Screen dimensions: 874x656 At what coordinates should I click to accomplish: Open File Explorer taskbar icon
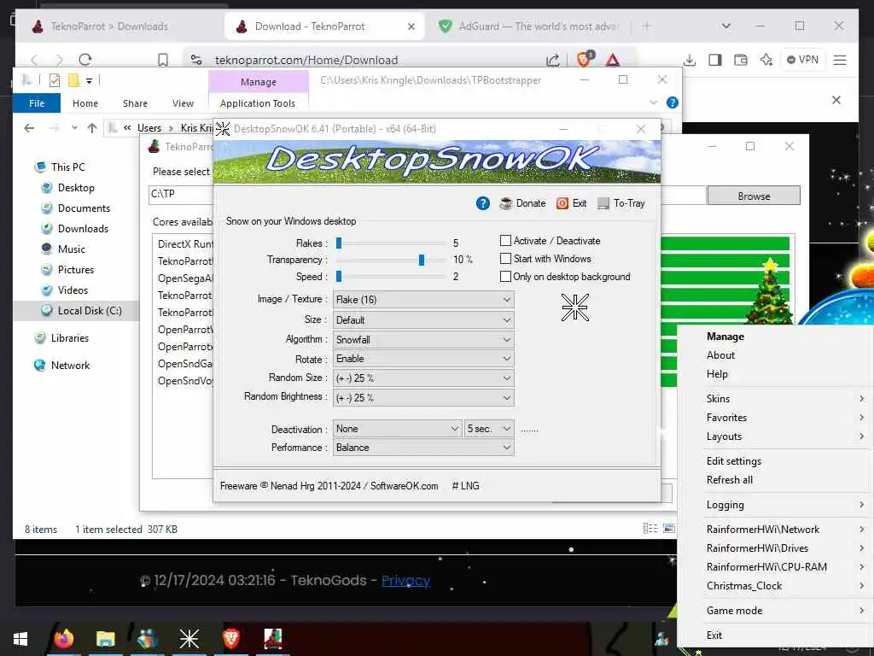click(105, 639)
